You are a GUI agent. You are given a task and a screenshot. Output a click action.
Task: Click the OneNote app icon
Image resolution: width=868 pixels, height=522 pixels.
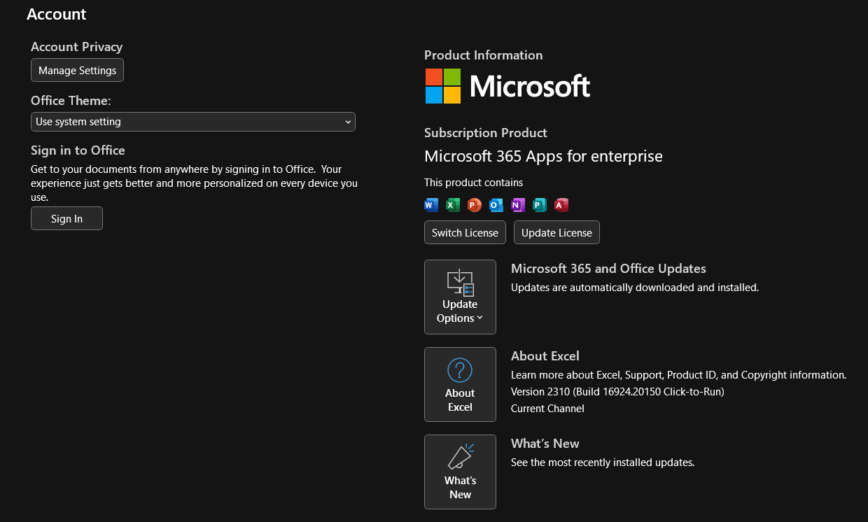(518, 205)
